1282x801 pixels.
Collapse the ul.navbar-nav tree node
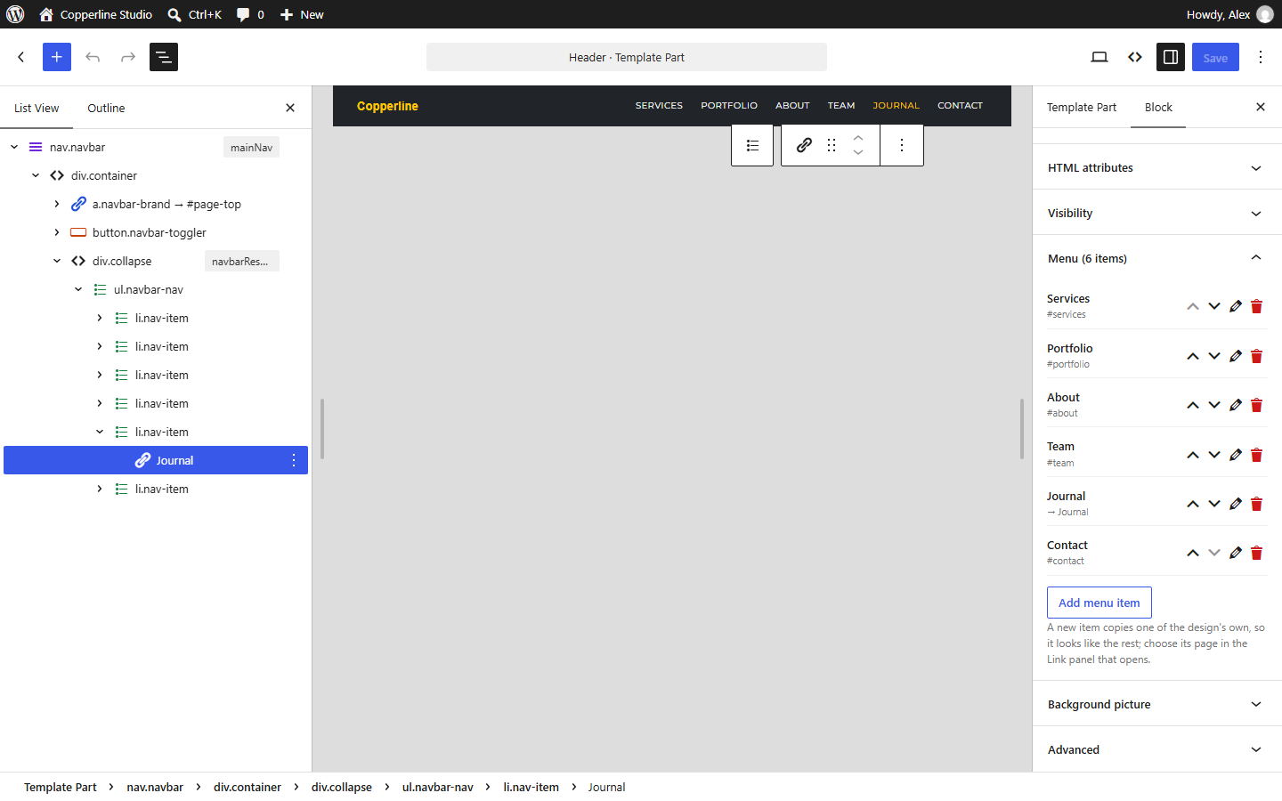(78, 289)
